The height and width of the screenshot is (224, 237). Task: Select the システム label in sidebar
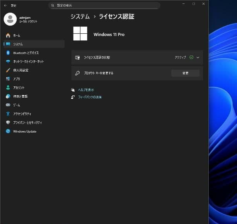tap(18, 44)
